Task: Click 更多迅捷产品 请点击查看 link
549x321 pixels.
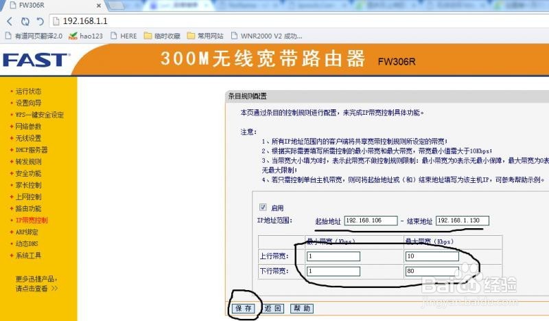Action: click(36, 283)
